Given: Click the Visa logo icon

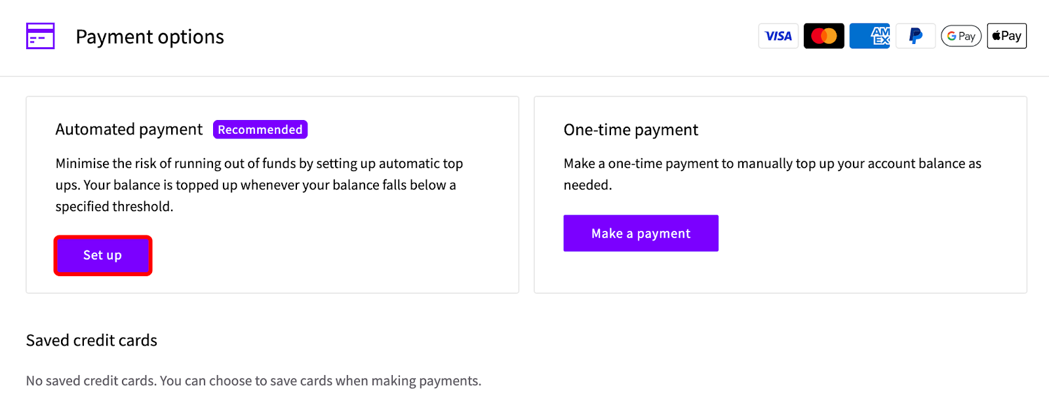Looking at the screenshot, I should (778, 36).
